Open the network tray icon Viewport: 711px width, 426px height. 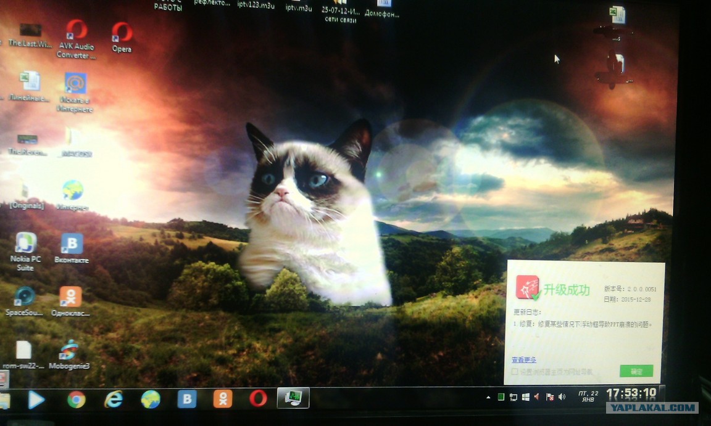pyautogui.click(x=513, y=397)
